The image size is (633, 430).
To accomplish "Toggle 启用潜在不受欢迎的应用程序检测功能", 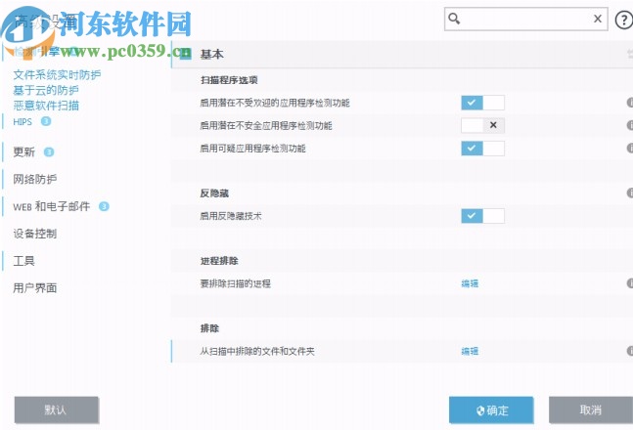I will (x=483, y=103).
